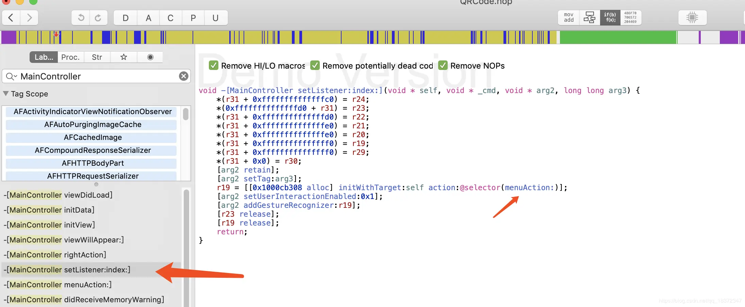Select MainController viewDidLoad label

click(92, 195)
